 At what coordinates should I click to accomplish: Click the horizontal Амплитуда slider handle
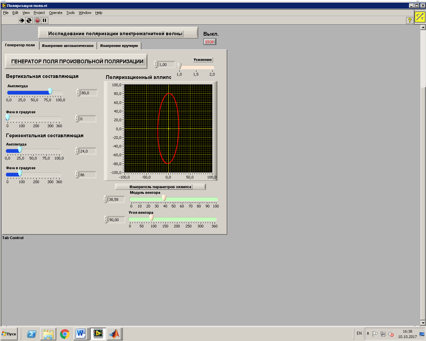pos(20,150)
